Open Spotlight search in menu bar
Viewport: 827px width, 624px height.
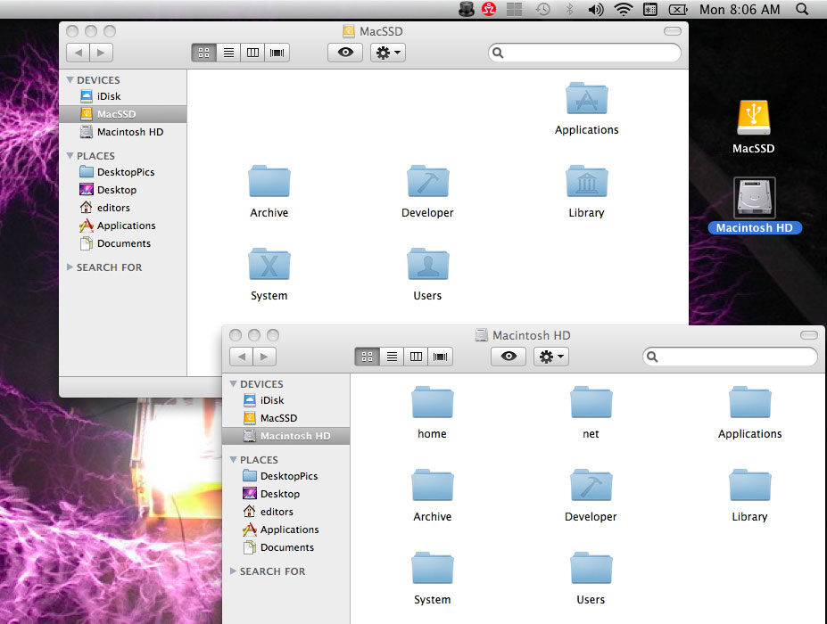[x=802, y=9]
